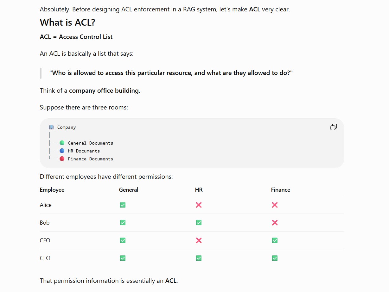The width and height of the screenshot is (389, 292).
Task: Click the green circle before General Documents
Action: [x=62, y=143]
